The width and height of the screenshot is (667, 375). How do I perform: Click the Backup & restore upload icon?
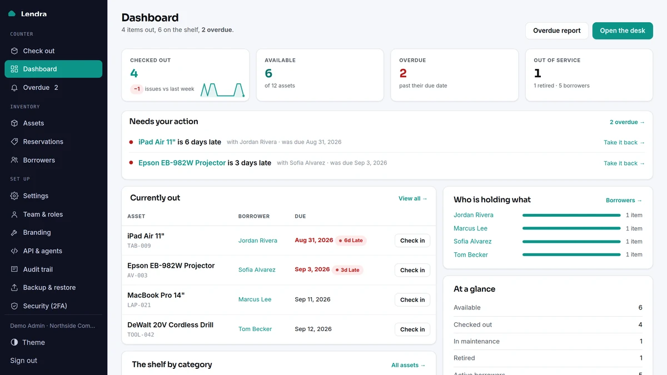point(14,288)
